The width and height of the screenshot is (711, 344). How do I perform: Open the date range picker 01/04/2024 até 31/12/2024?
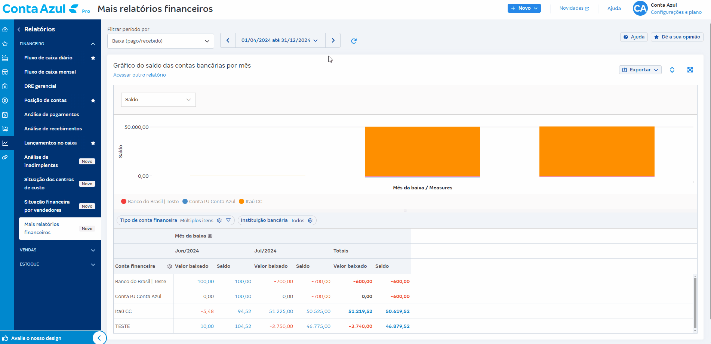[x=280, y=40]
